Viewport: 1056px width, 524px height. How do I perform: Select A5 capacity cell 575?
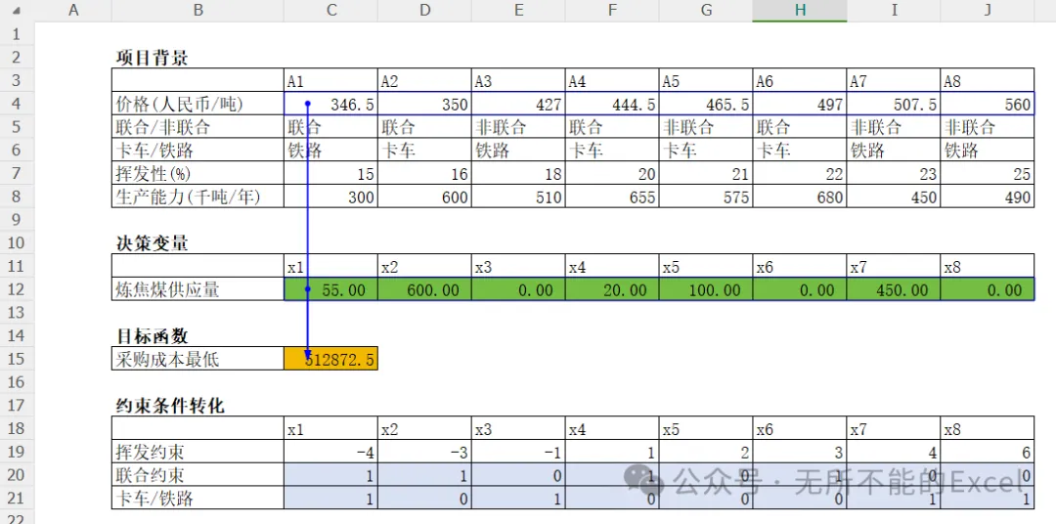point(706,196)
